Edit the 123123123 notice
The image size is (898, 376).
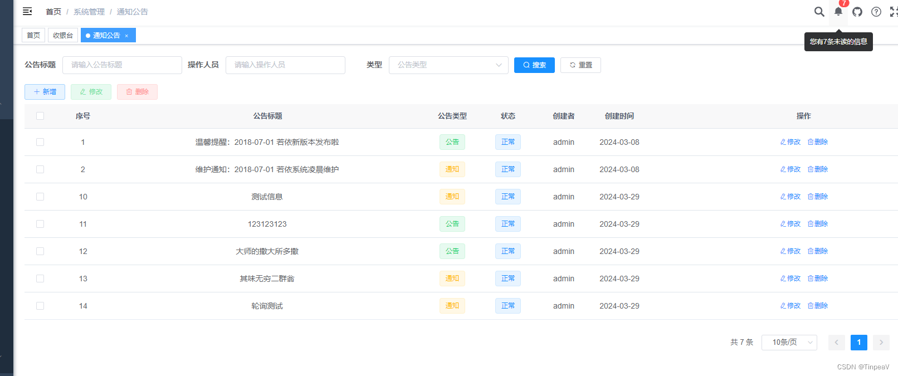790,224
